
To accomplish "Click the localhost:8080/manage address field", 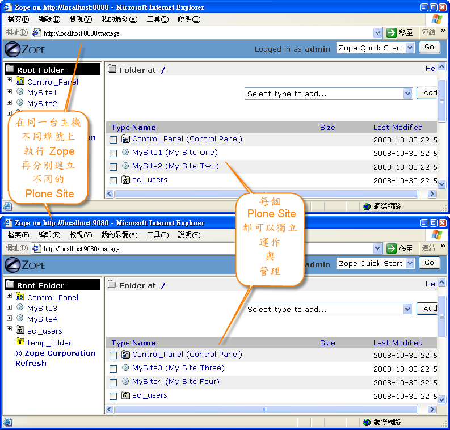I will 207,33.
